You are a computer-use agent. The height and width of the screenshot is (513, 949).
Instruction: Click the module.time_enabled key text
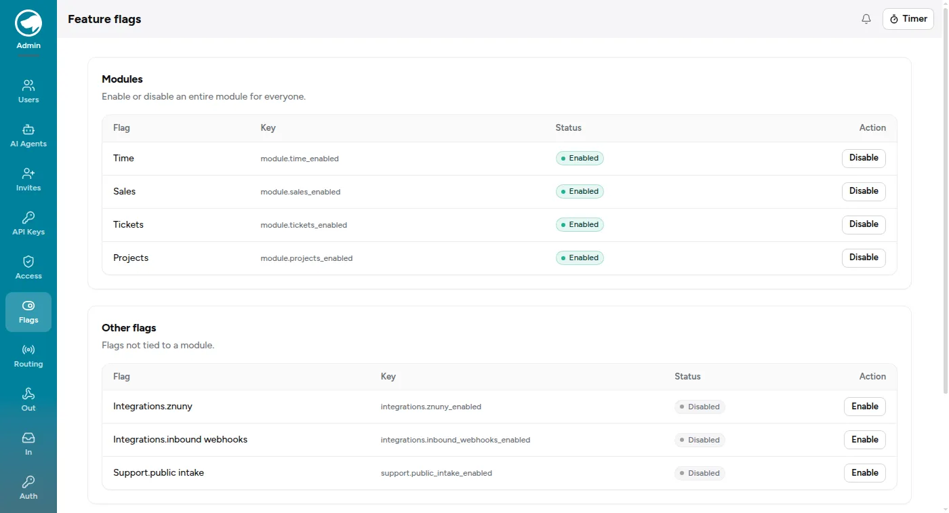pos(300,159)
